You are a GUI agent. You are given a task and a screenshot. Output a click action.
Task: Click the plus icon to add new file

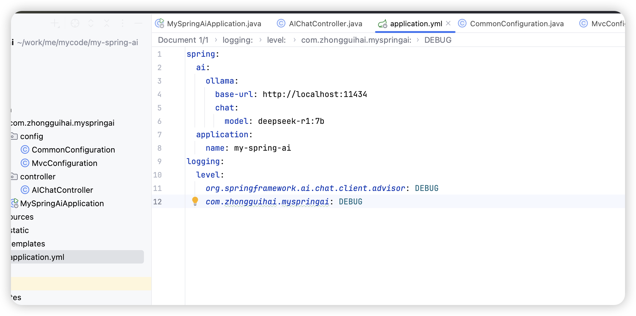point(55,23)
